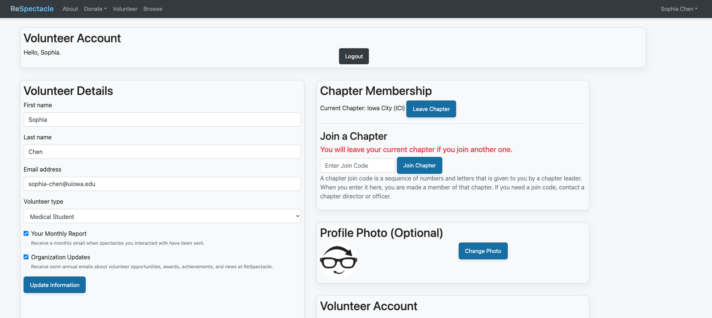Click the 'Current Chapter: Iowa City (ICI)' text
The height and width of the screenshot is (318, 712).
(x=362, y=108)
